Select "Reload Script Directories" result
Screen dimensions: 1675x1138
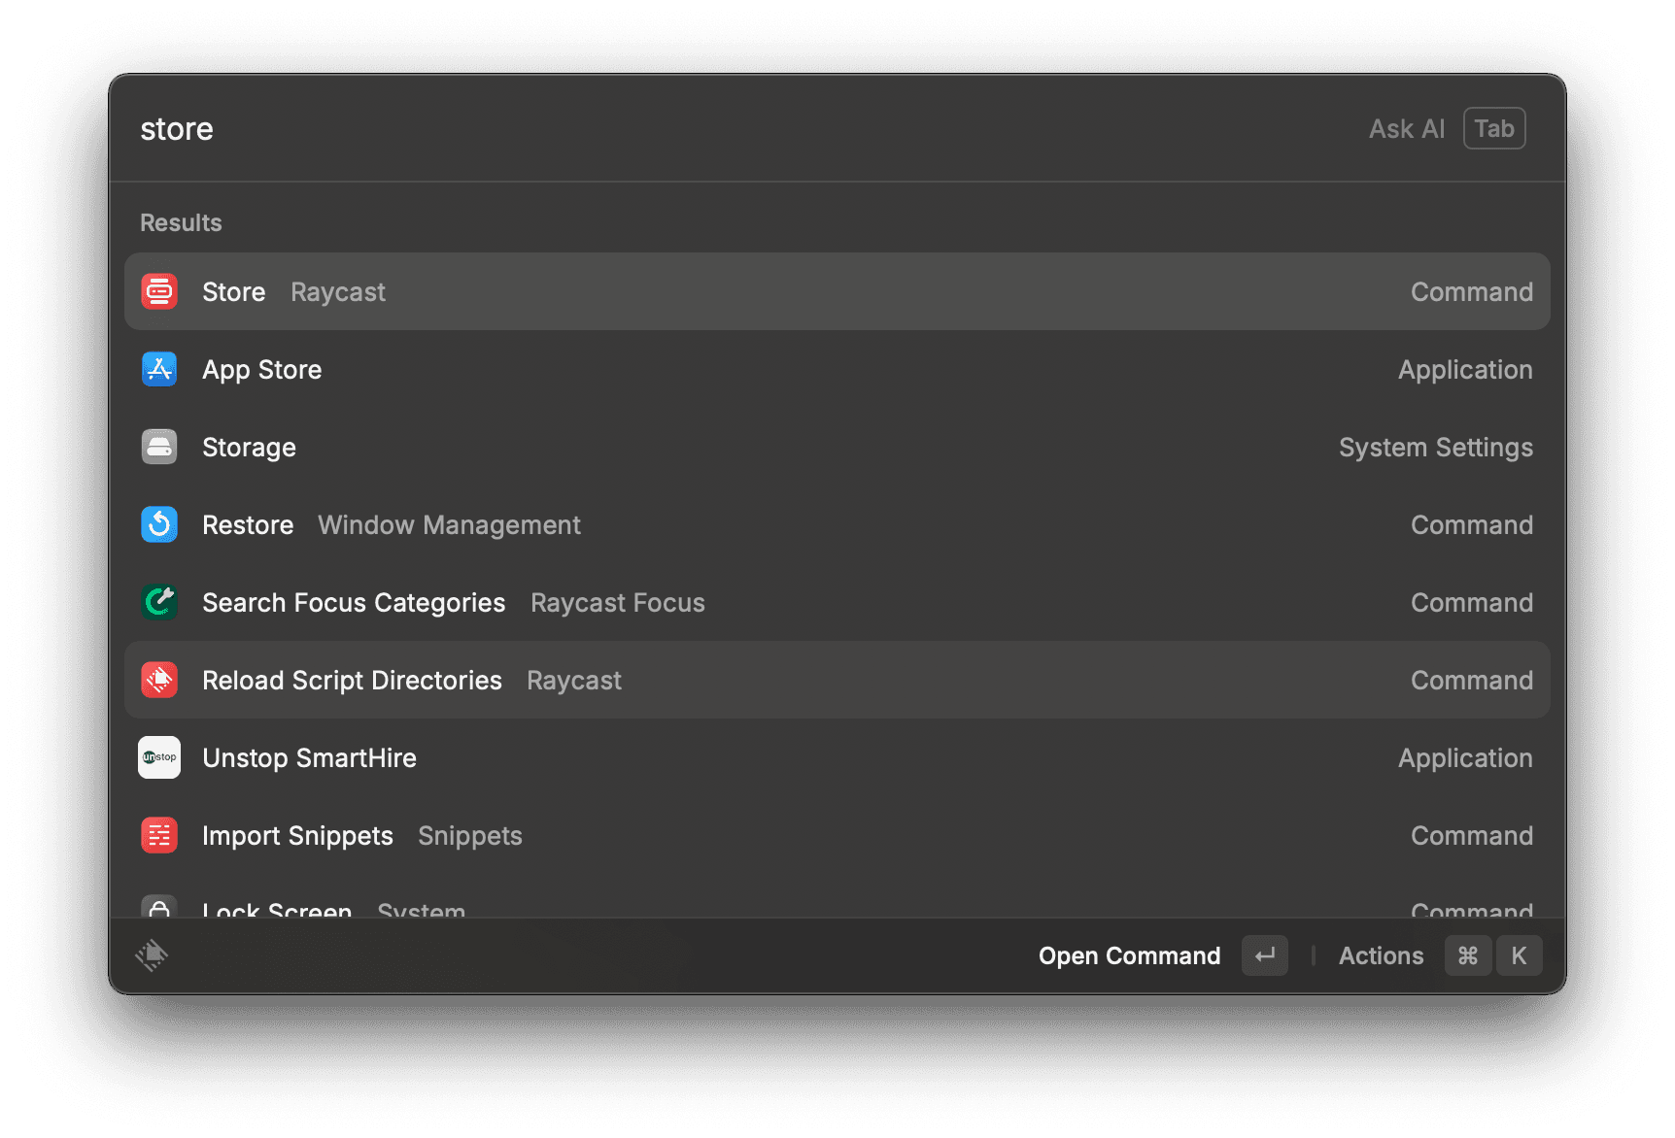click(x=837, y=680)
